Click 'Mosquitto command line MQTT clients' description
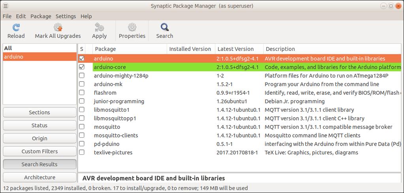Screen dimensions: 404x193 point(312,135)
